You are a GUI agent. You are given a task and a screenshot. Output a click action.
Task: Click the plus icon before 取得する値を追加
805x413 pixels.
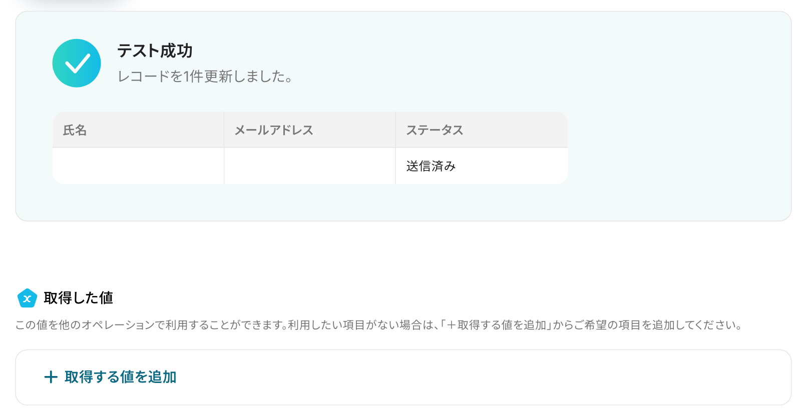pyautogui.click(x=51, y=377)
